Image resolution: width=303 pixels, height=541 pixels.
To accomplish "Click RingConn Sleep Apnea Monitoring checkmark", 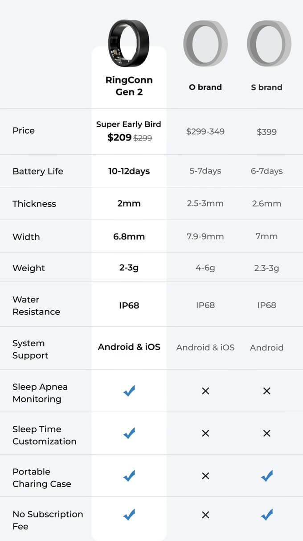I will point(129,392).
